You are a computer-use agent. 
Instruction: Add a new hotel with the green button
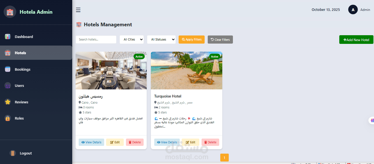pyautogui.click(x=356, y=40)
